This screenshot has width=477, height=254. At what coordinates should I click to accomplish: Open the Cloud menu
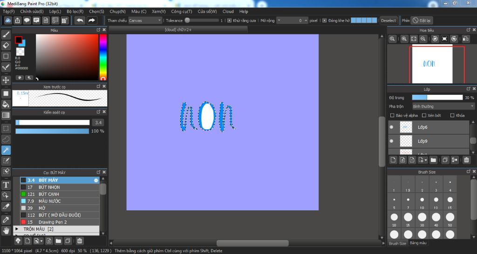coord(228,11)
